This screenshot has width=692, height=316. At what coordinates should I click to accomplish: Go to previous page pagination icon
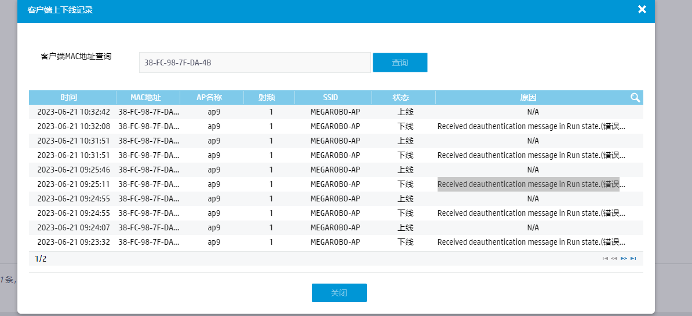click(x=614, y=259)
